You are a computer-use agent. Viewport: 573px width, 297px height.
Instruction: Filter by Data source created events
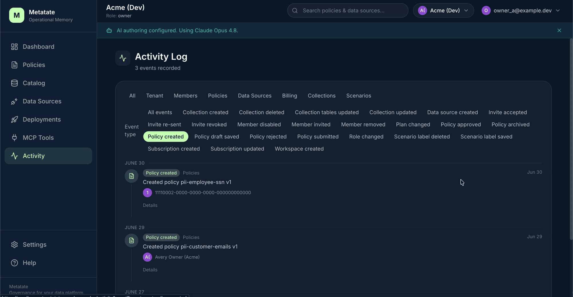[453, 112]
